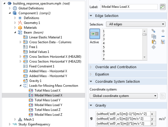Image resolution: width=168 pixels, height=127 pixels.
Task: Click the add to selection plus icon
Action: click(163, 31)
